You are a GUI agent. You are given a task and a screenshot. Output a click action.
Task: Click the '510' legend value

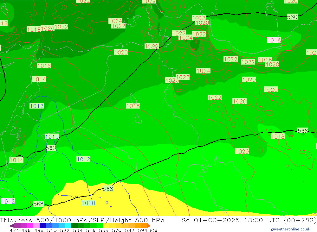click(52, 230)
